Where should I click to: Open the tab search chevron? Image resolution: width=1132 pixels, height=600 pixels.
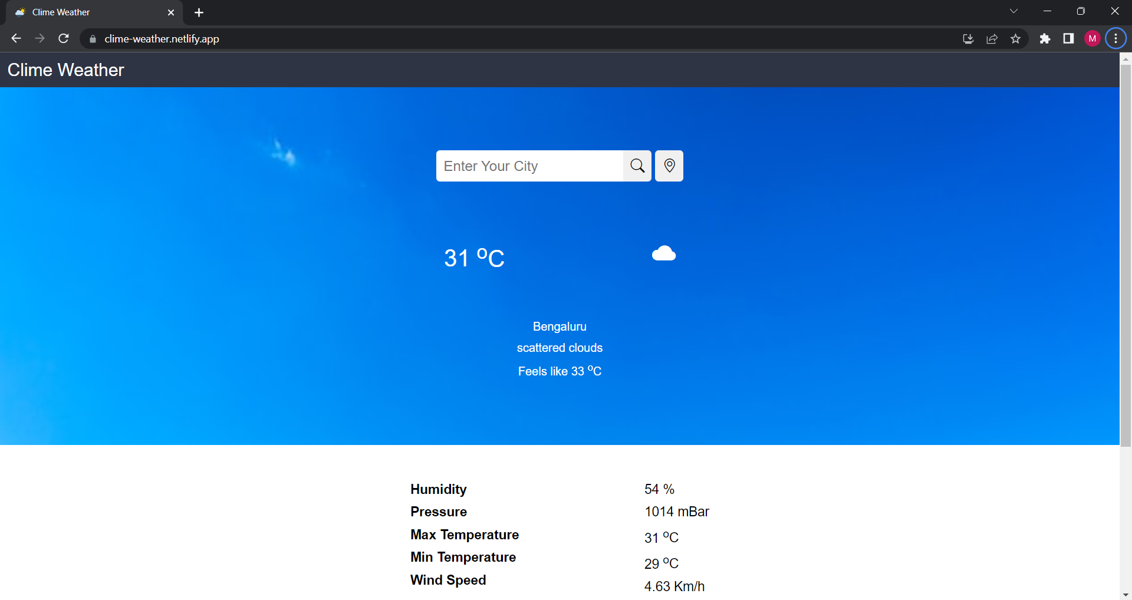pos(1013,11)
